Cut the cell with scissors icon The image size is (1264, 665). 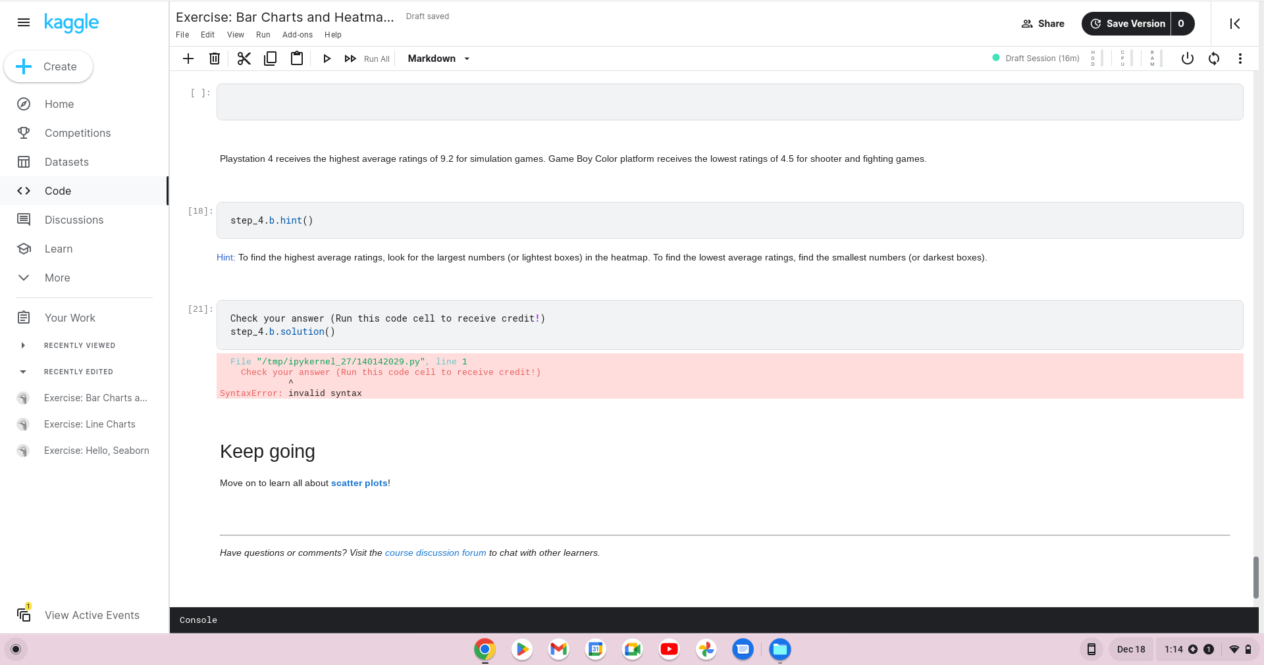coord(244,59)
